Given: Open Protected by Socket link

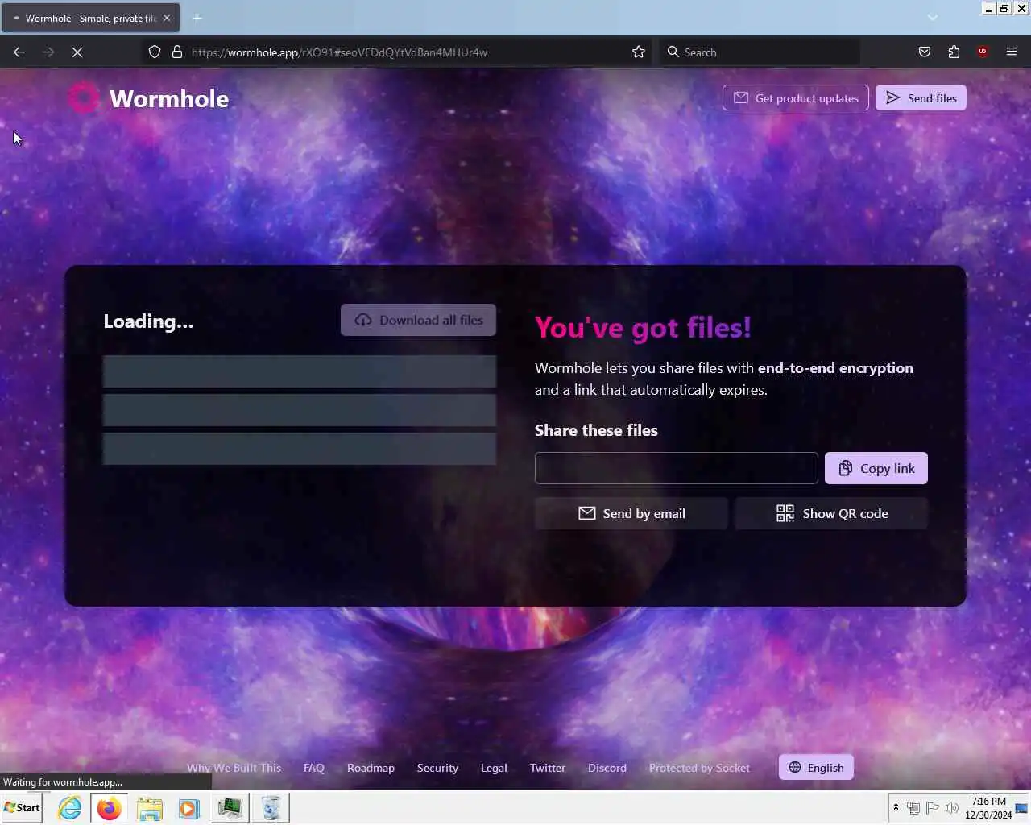Looking at the screenshot, I should tap(699, 768).
